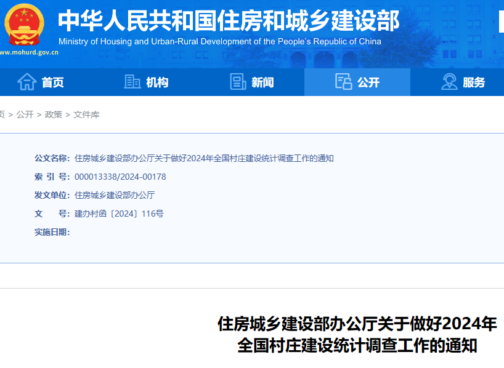Select the issuing unit 住房城乡建设部办公厅
Image resolution: width=504 pixels, height=368 pixels.
115,195
